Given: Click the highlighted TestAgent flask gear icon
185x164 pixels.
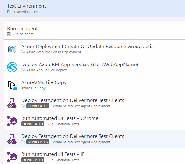Looking at the screenshot, I should (x=12, y=139).
